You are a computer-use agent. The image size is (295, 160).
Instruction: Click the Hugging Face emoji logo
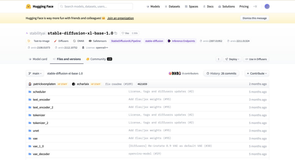click(29, 6)
